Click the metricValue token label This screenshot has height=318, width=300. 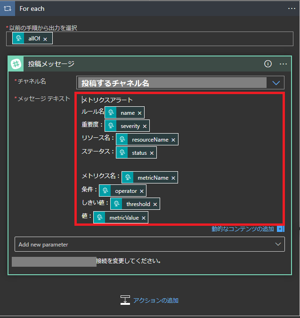(x=124, y=218)
